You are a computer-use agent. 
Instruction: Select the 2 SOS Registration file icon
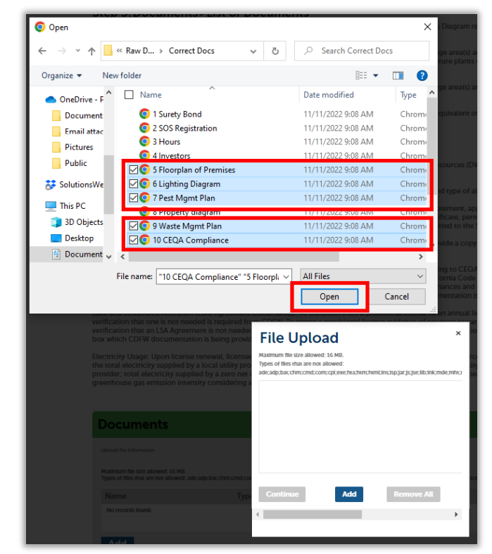(144, 128)
